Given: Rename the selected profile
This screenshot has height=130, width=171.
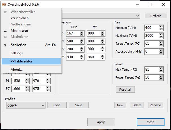Looking at the screenshot, I should tap(155, 105).
